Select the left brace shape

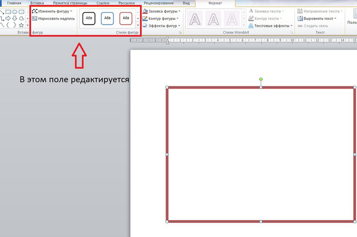8,25
